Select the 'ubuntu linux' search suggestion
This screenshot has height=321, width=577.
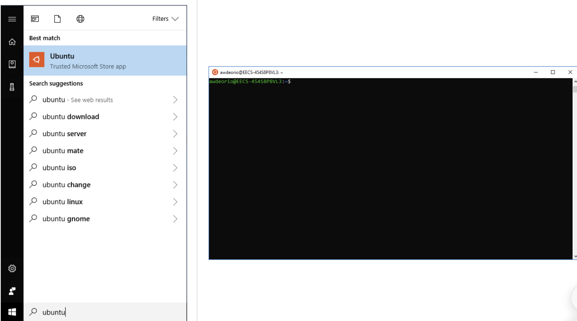click(x=63, y=201)
